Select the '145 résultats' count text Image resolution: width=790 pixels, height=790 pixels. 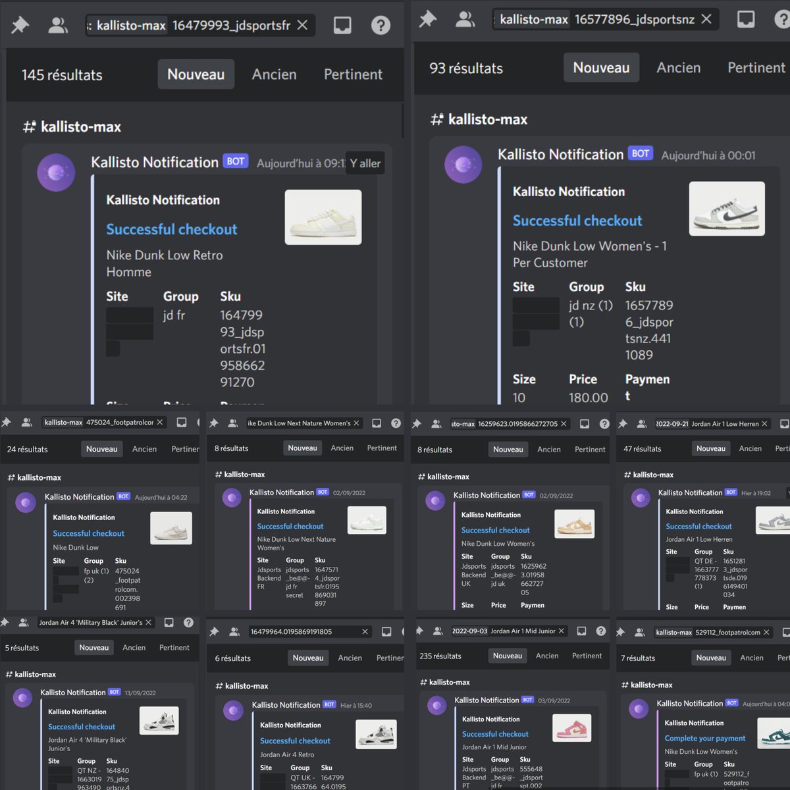pyautogui.click(x=62, y=75)
